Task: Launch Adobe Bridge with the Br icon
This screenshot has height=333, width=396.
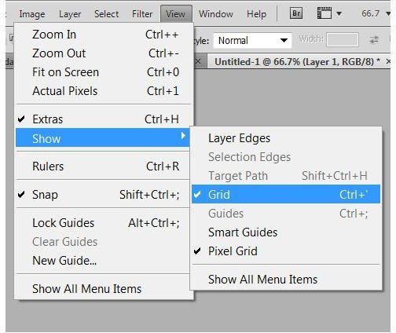Action: tap(296, 13)
